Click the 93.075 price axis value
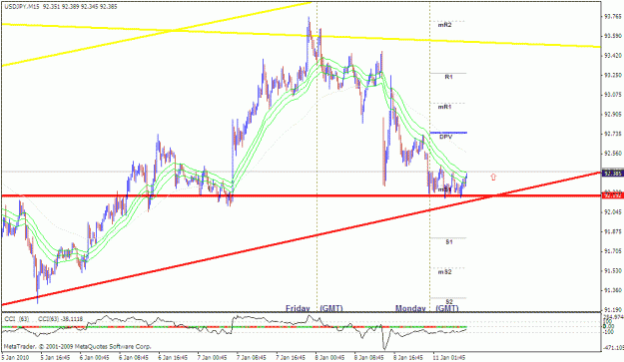This screenshot has height=362, width=624. coord(613,95)
